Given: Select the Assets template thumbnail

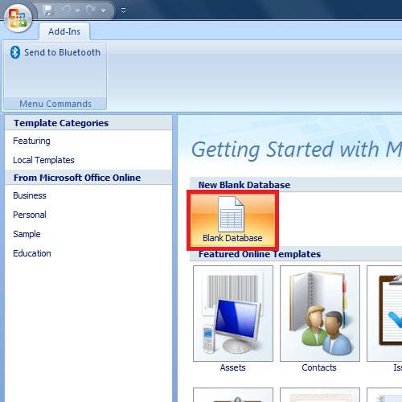Looking at the screenshot, I should (233, 314).
